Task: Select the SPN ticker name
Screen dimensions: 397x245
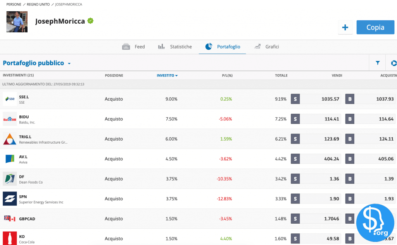Action: [x=23, y=196]
